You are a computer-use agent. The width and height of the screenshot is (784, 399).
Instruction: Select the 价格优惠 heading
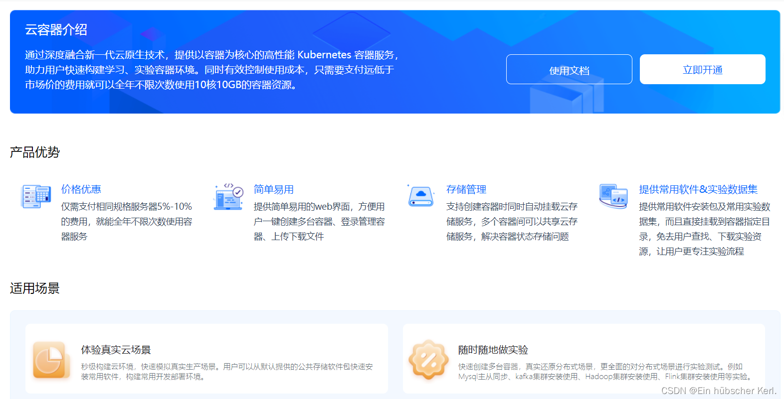81,189
